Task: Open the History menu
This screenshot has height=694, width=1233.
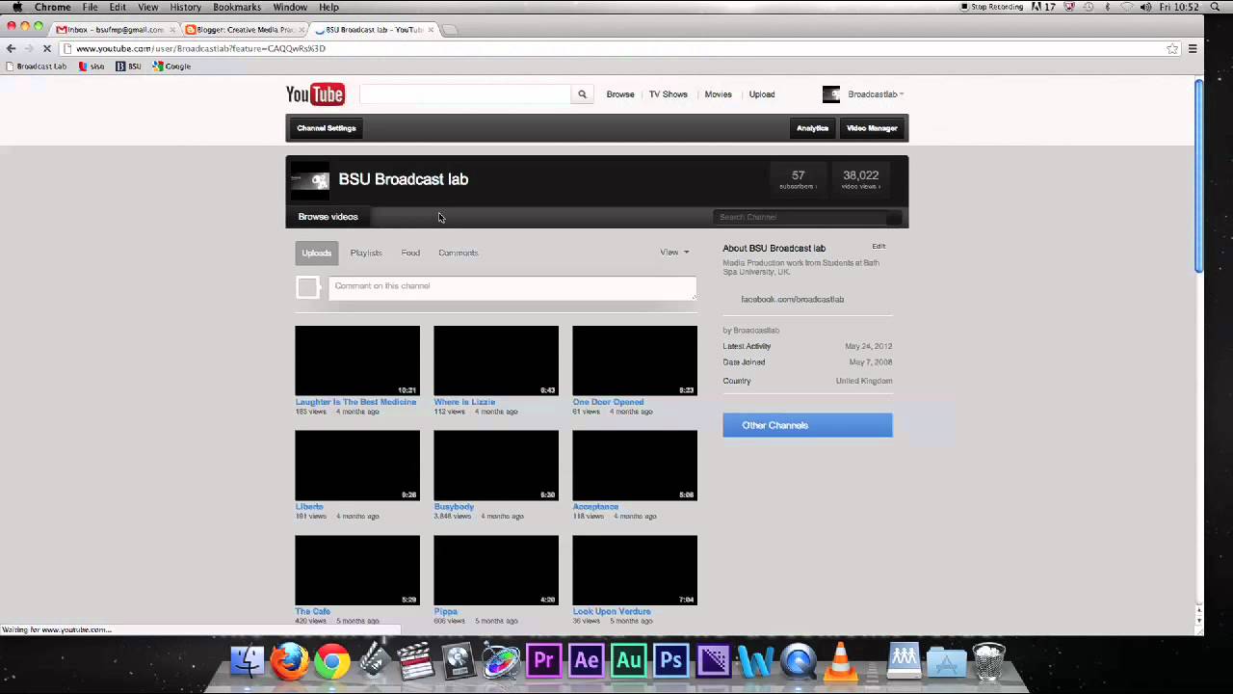Action: 185,7
